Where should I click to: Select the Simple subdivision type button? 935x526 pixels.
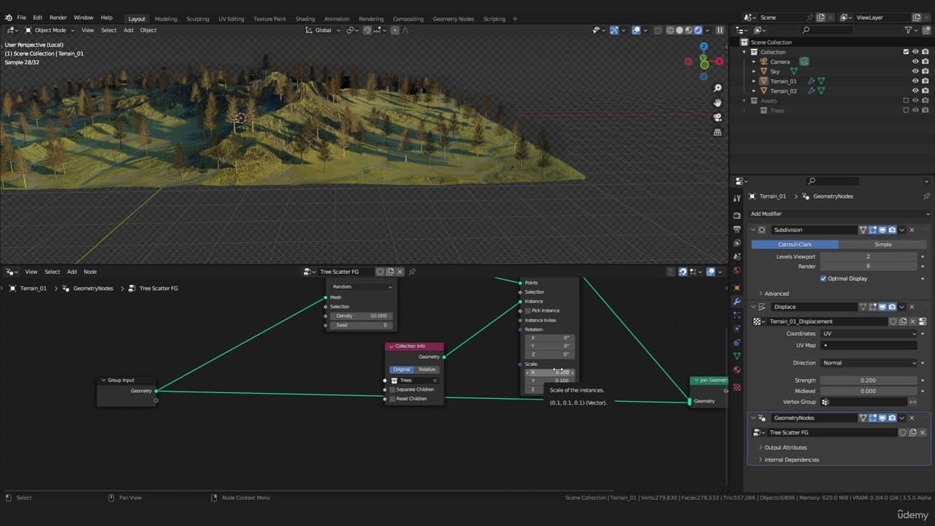coord(882,244)
